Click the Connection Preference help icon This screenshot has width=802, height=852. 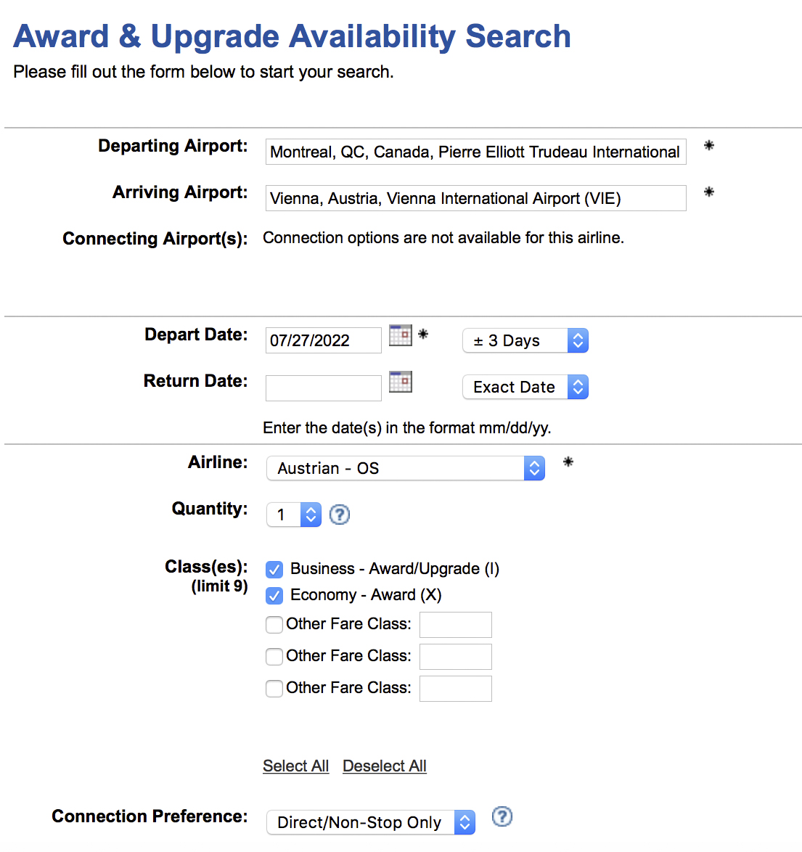tap(502, 817)
